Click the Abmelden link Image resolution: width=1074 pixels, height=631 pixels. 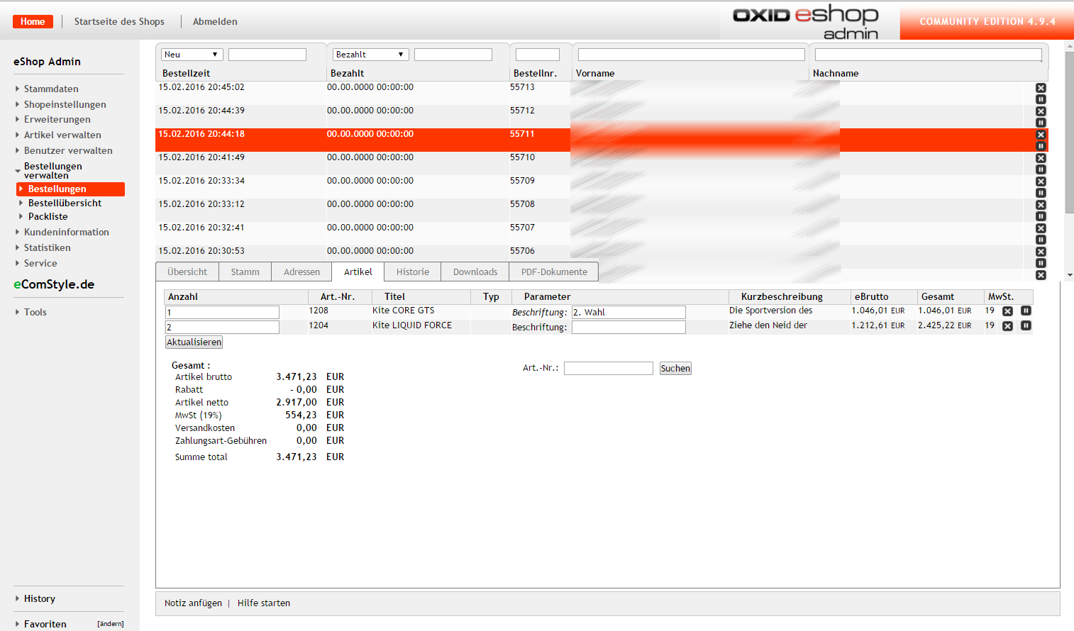[215, 21]
